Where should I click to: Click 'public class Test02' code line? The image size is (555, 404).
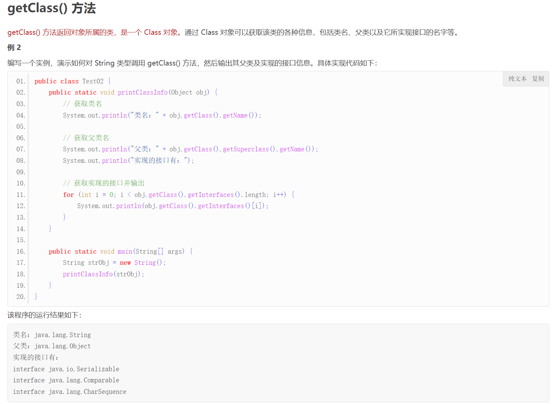(73, 81)
